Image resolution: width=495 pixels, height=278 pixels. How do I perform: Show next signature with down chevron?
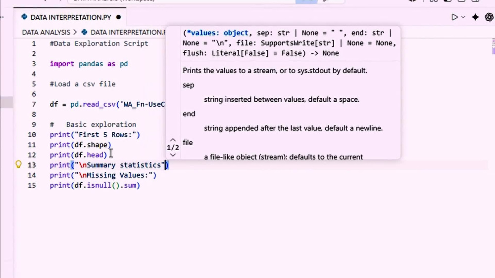[x=173, y=155]
